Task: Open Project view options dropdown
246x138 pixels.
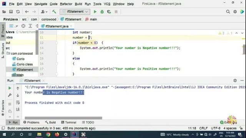Action: (x=14, y=26)
